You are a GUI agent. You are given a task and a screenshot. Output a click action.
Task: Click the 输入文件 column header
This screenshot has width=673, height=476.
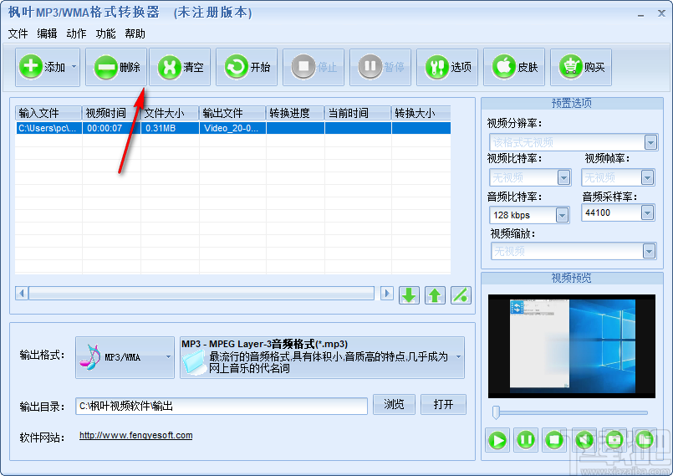tap(48, 113)
